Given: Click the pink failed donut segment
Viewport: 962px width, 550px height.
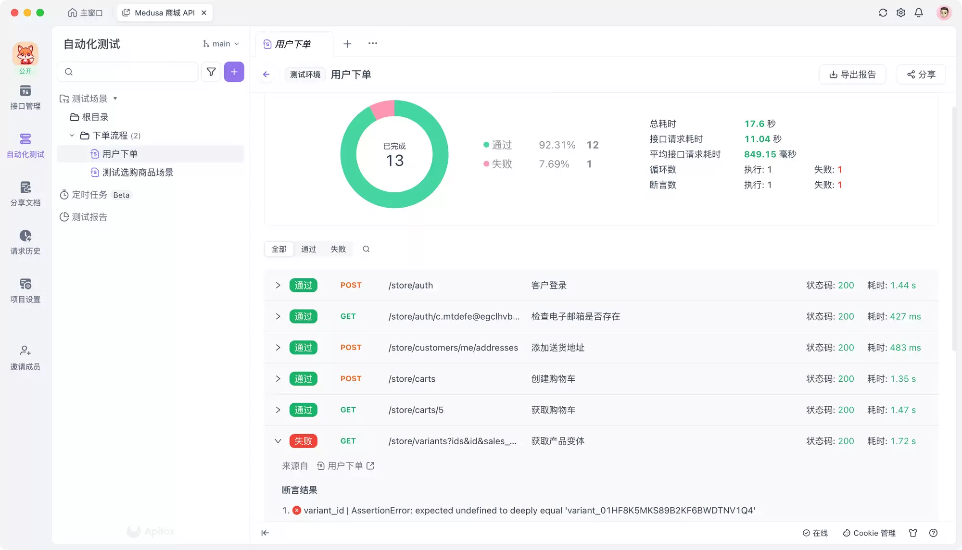Looking at the screenshot, I should click(383, 110).
